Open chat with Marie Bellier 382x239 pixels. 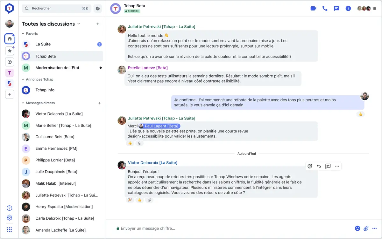point(62,126)
